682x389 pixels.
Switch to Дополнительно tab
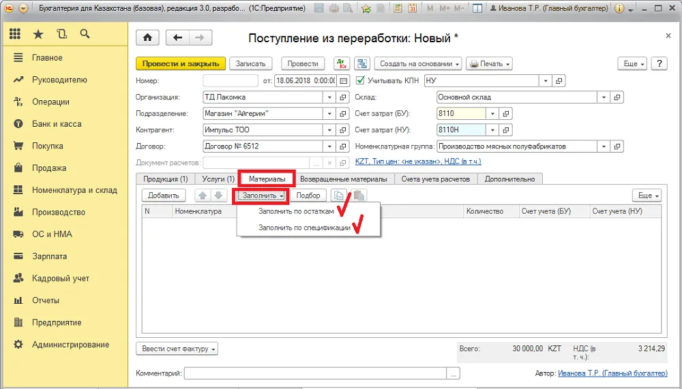tap(509, 179)
